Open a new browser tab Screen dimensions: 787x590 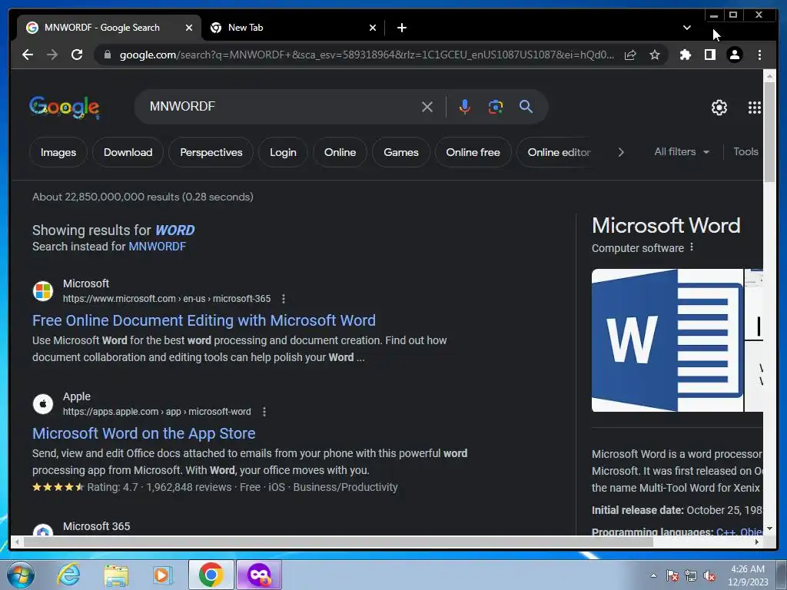coord(401,28)
